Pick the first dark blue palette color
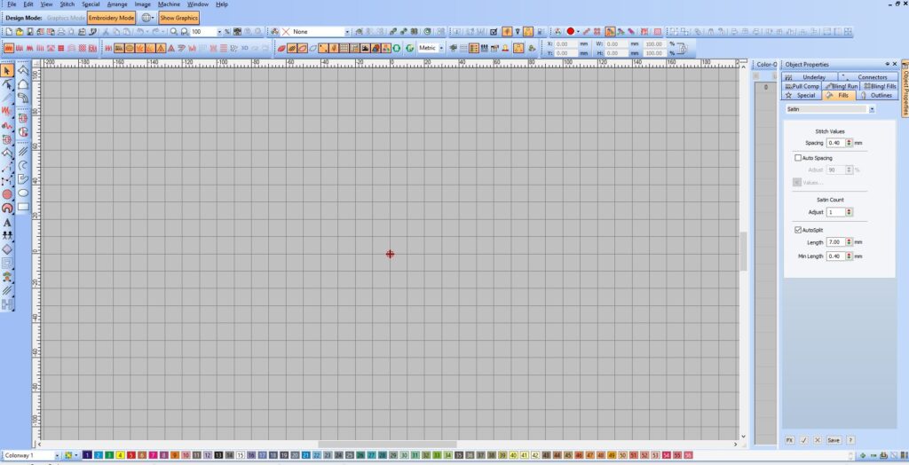This screenshot has width=909, height=465. click(x=87, y=455)
